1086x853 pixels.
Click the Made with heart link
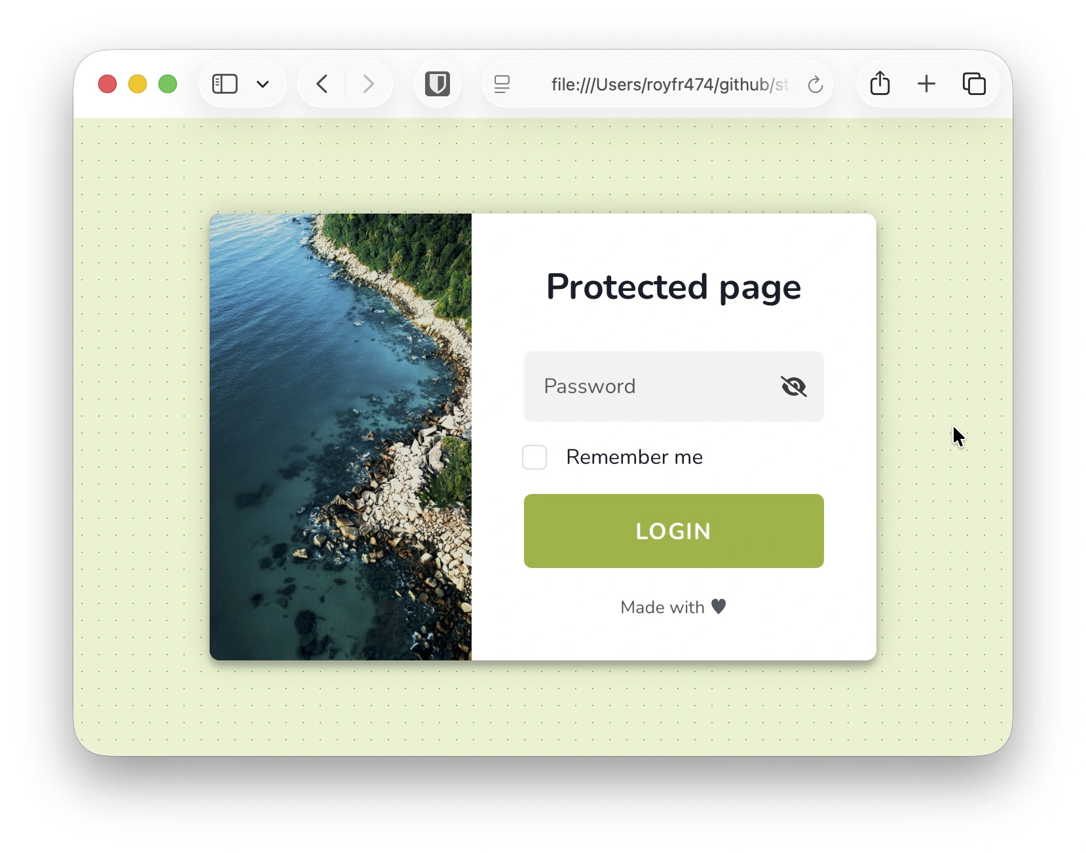point(673,607)
